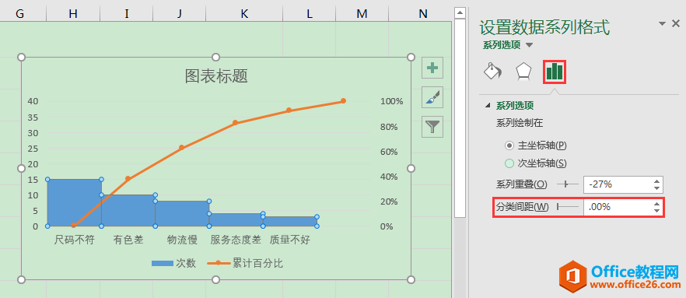686x298 pixels.
Task: Open the task pane options arrow
Action: tap(663, 24)
